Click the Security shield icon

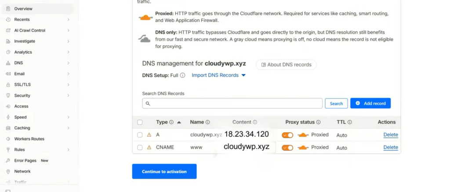(8, 96)
